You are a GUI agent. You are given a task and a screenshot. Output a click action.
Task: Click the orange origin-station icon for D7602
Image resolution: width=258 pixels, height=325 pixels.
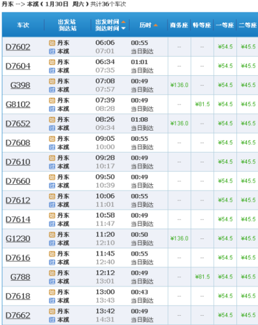pyautogui.click(x=52, y=43)
